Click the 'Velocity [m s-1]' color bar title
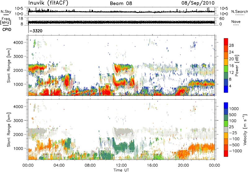This screenshot has width=248, height=172. click(x=245, y=130)
